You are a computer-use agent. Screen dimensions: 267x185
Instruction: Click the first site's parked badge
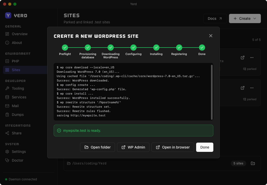(250, 69)
